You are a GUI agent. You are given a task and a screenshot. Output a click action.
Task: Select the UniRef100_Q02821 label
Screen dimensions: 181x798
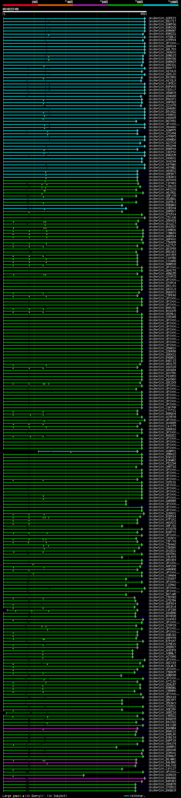click(162, 551)
